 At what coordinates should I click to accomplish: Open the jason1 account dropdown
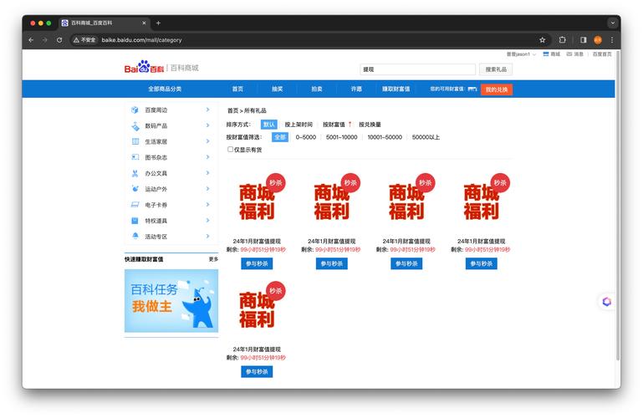click(x=520, y=54)
